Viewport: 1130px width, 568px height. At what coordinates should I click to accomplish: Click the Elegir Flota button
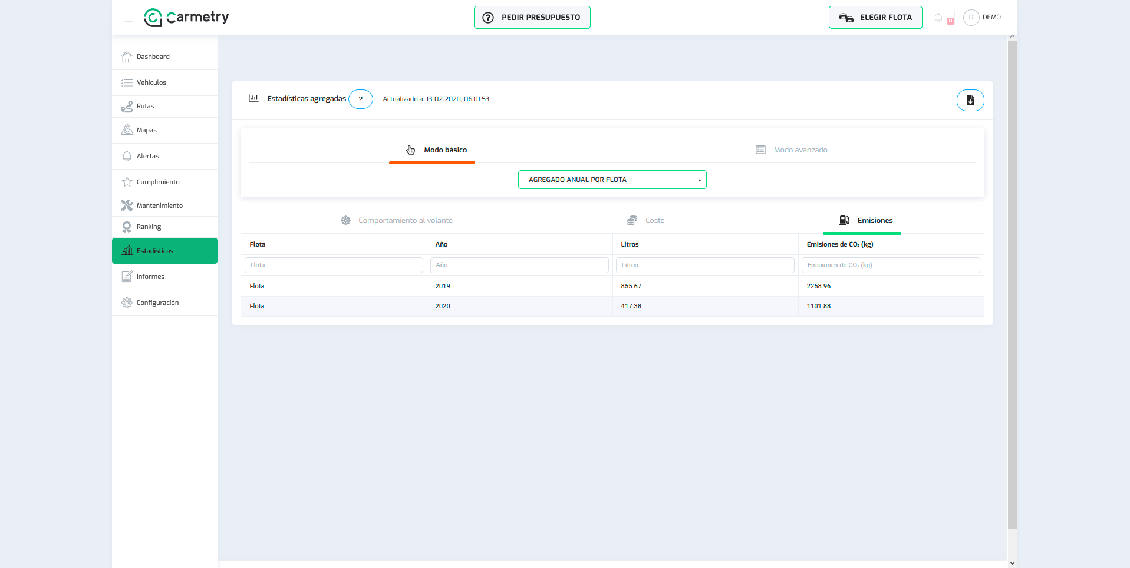[x=875, y=18]
